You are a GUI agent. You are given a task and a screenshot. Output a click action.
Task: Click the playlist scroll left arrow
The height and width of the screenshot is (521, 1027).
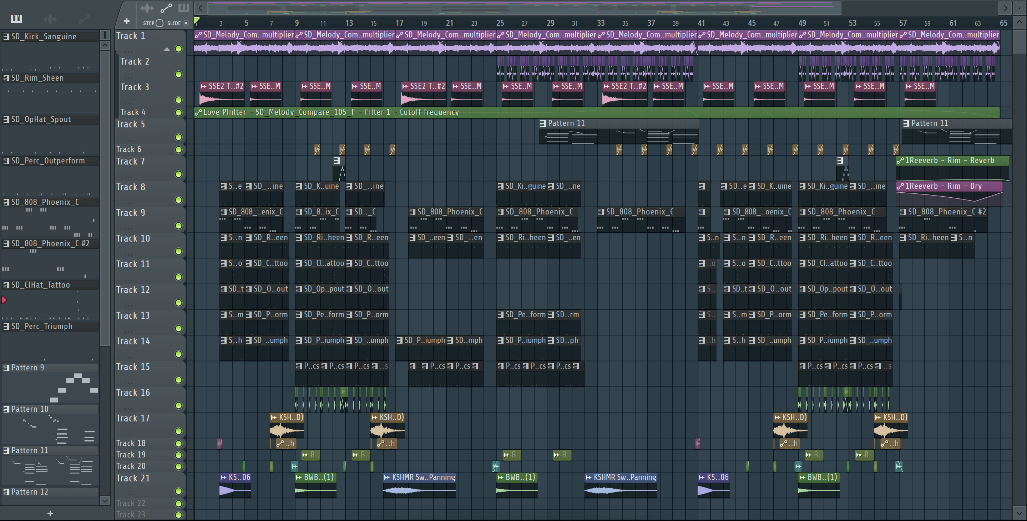coord(201,7)
